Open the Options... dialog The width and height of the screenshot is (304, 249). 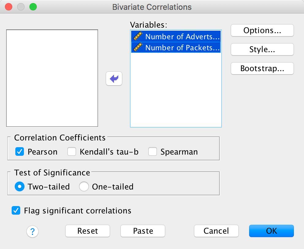pyautogui.click(x=262, y=30)
